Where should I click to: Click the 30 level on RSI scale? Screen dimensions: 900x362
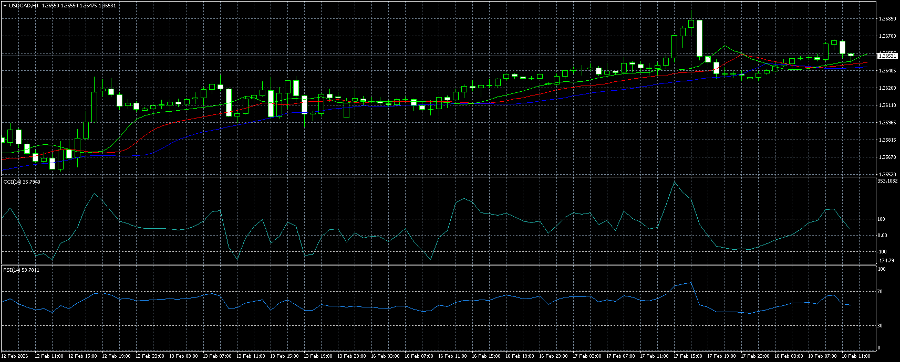click(x=881, y=325)
